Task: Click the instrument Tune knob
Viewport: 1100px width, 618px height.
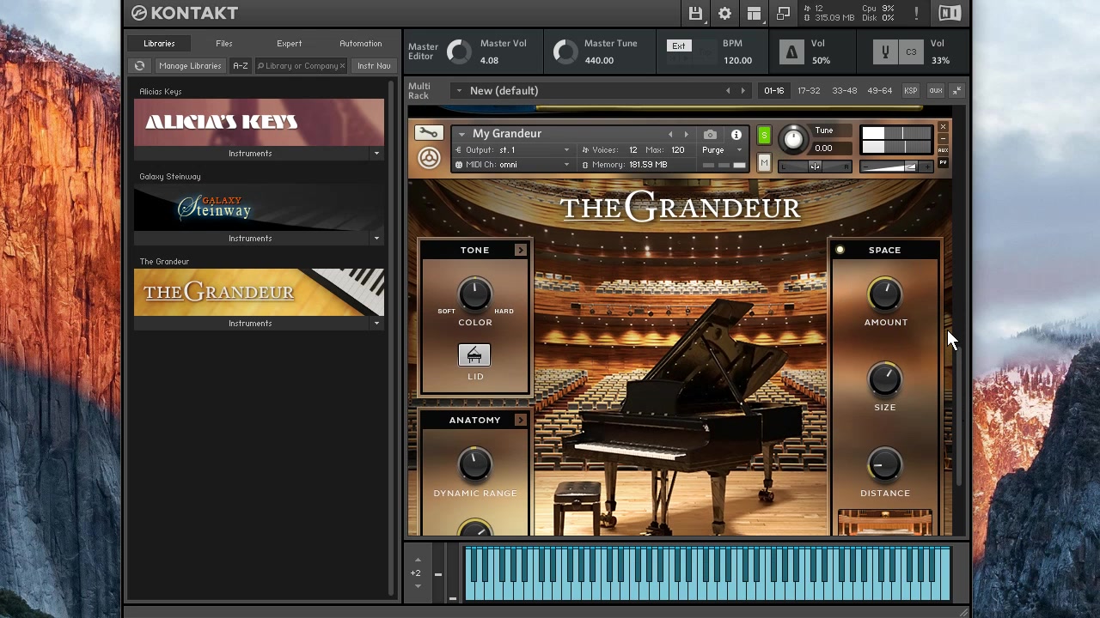Action: point(794,139)
